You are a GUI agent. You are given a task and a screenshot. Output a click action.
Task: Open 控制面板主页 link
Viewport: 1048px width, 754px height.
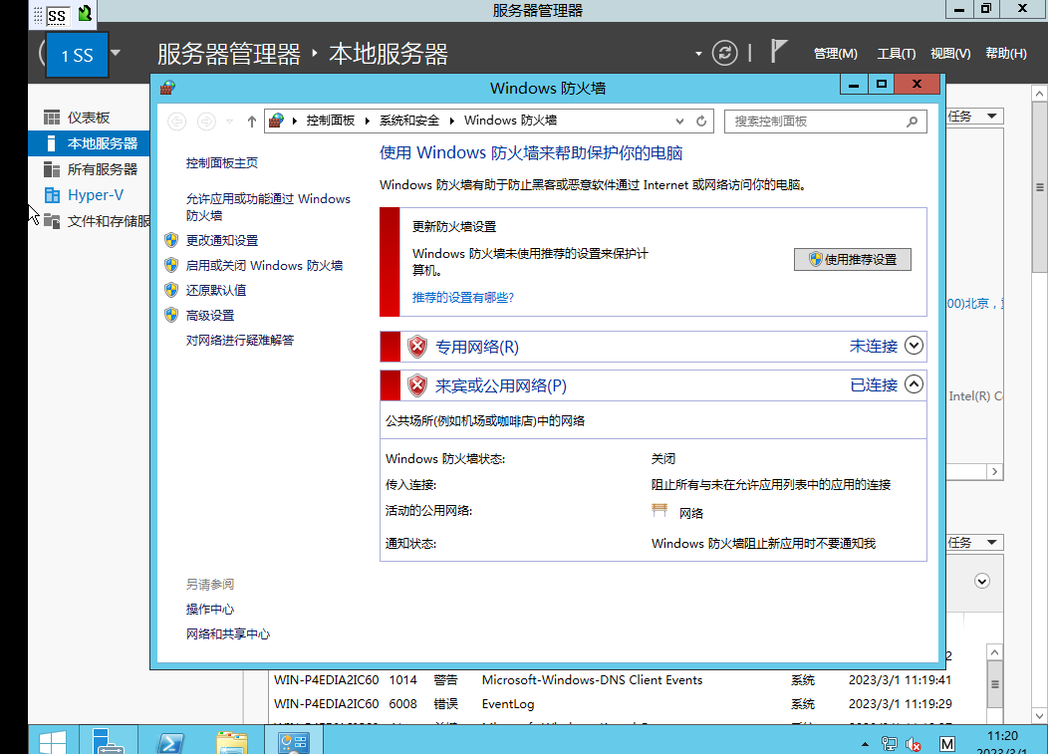point(222,163)
